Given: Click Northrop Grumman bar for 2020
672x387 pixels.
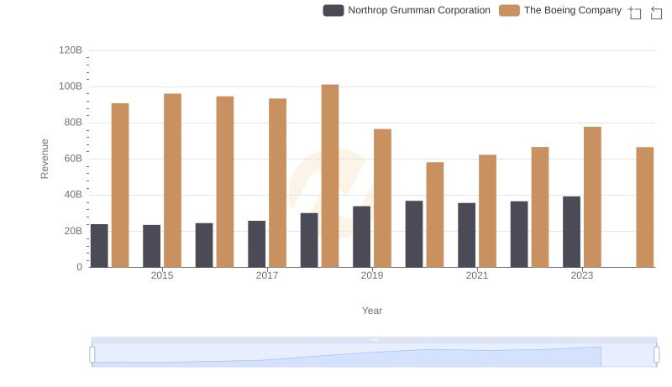Looking at the screenshot, I should point(414,234).
